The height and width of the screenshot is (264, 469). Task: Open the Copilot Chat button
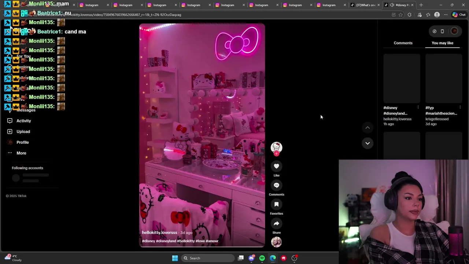pyautogui.click(x=459, y=15)
